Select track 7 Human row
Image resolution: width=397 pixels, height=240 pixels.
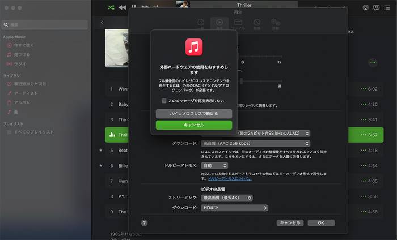pyautogui.click(x=244, y=181)
